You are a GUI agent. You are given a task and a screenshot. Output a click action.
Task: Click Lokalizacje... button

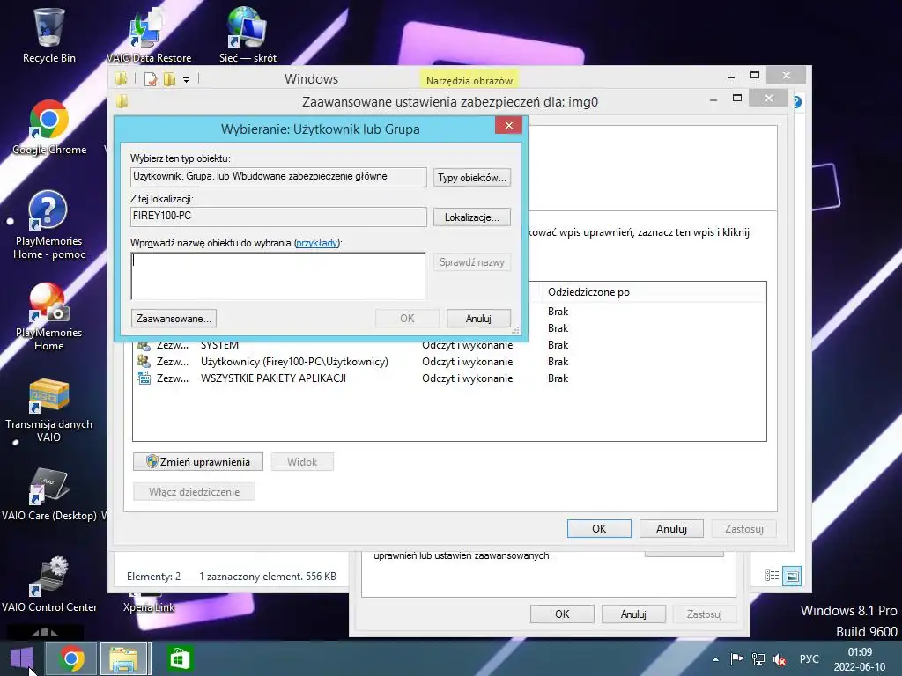pyautogui.click(x=472, y=217)
